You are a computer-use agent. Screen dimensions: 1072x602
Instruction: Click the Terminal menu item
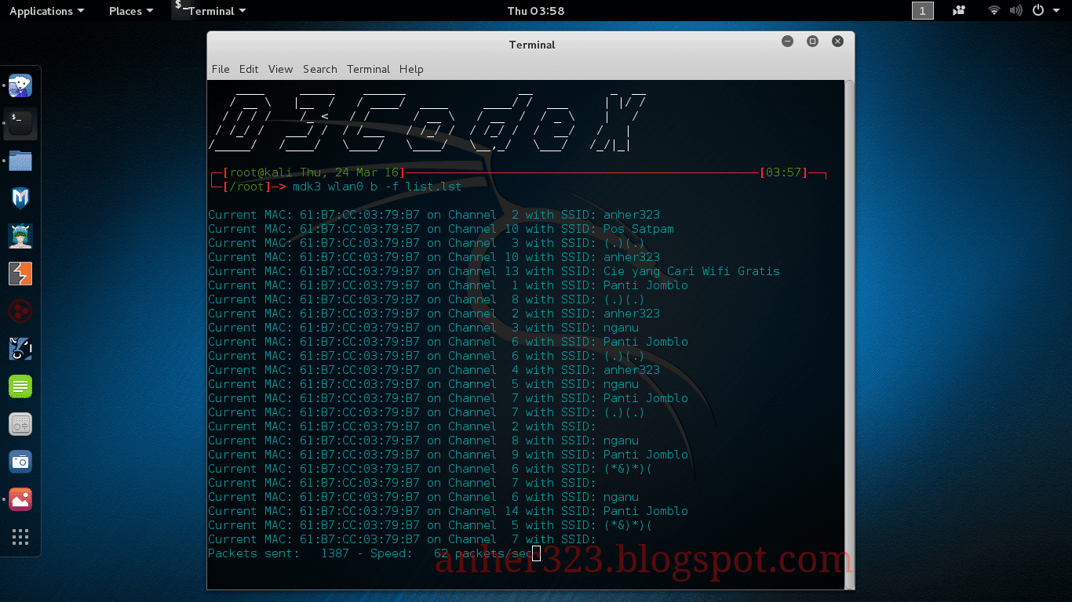coord(368,69)
